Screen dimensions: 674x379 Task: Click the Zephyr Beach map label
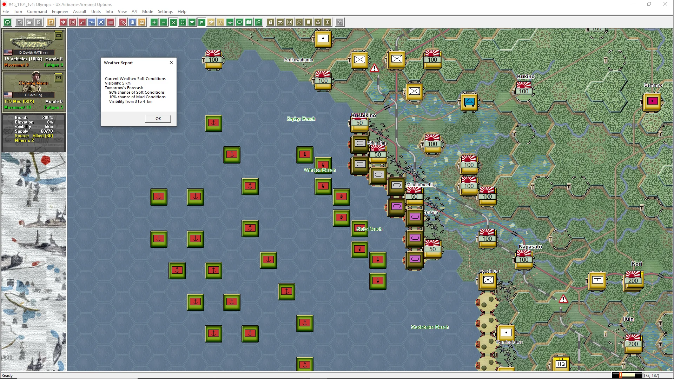[x=301, y=119]
